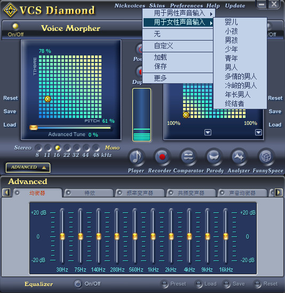Click right-side Reset button
The width and height of the screenshot is (285, 293).
pos(275,98)
